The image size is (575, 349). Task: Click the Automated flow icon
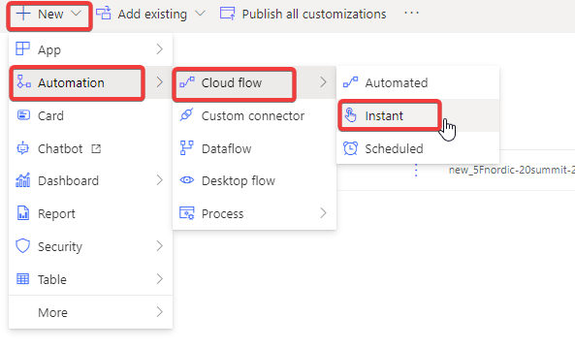[351, 82]
